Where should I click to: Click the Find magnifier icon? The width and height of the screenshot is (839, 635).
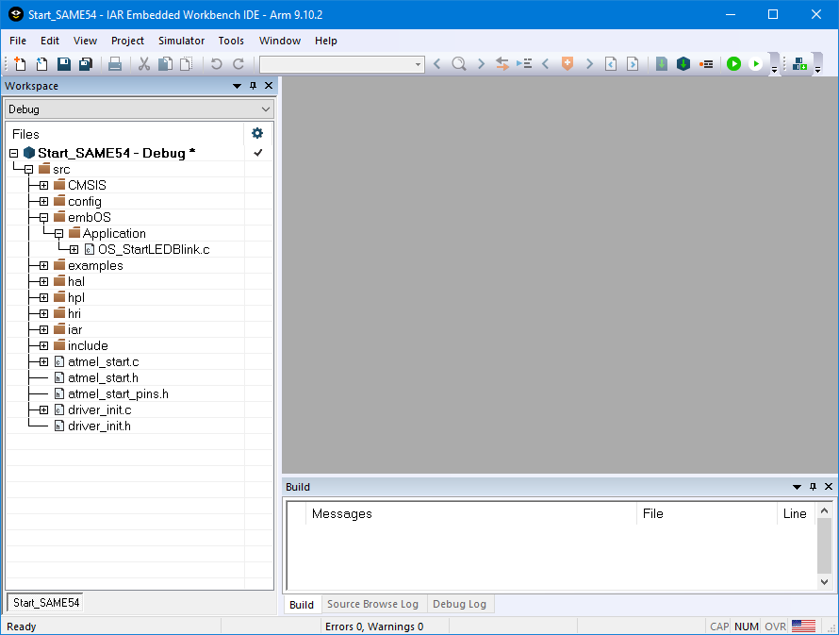click(x=458, y=64)
